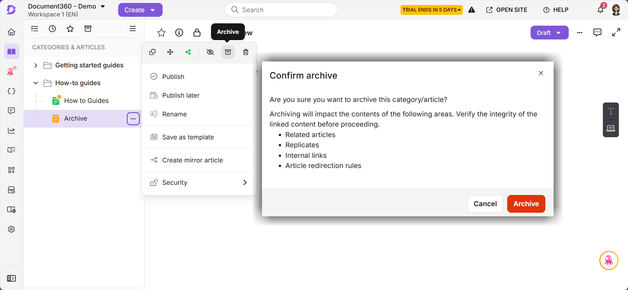
Task: Open the floating Eddy AI assistant button
Action: coord(609,260)
